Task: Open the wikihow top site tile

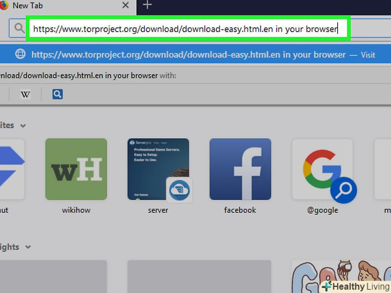Action: coord(76,169)
